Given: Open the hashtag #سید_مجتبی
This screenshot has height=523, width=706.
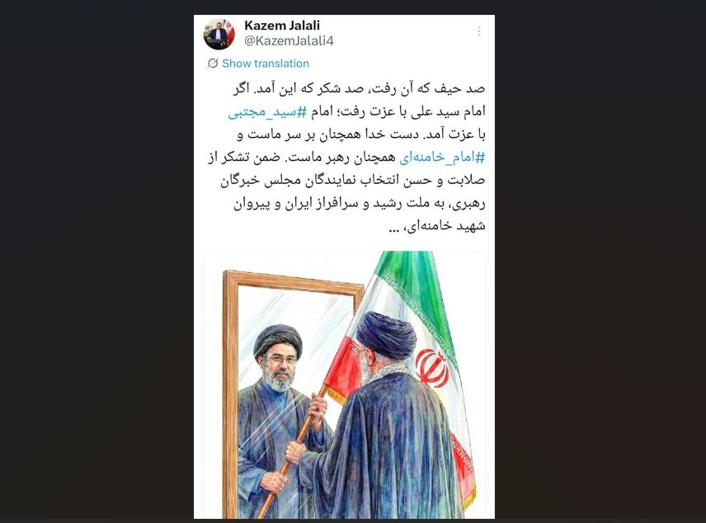Looking at the screenshot, I should [x=267, y=111].
